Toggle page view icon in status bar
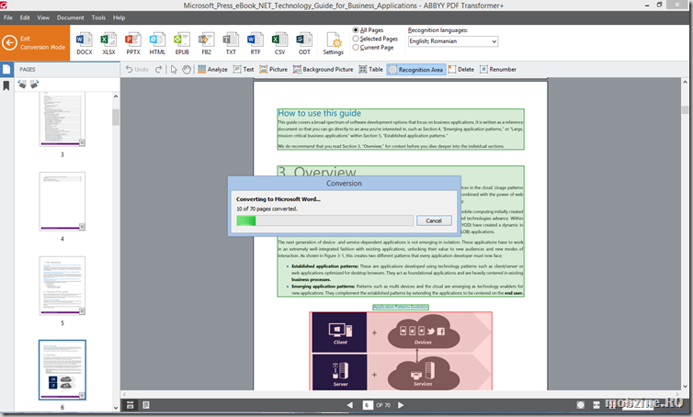 pyautogui.click(x=146, y=405)
